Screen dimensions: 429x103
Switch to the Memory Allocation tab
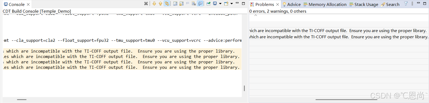[x=325, y=4]
